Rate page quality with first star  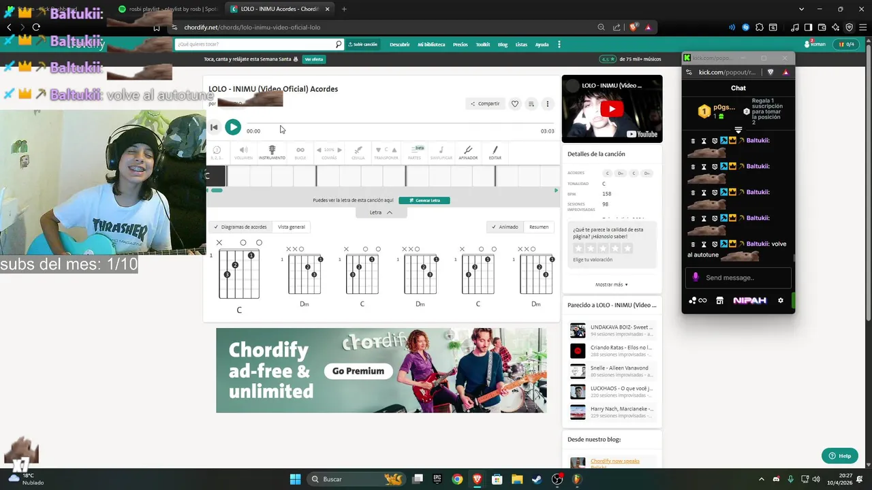[x=578, y=248]
